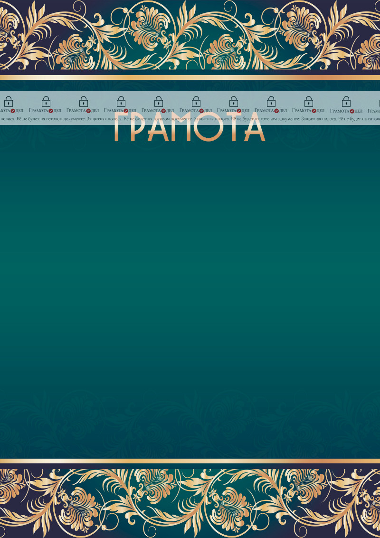
Task: Click the leftmost padlock icon in security strip
Action: click(9, 101)
